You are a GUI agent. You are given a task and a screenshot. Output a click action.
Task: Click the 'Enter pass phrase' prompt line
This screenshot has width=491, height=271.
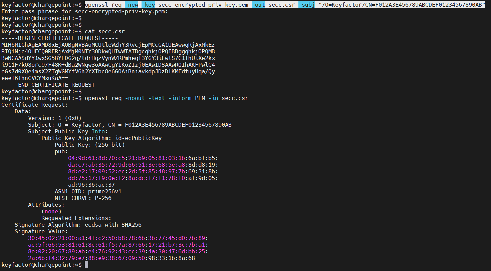(x=84, y=11)
